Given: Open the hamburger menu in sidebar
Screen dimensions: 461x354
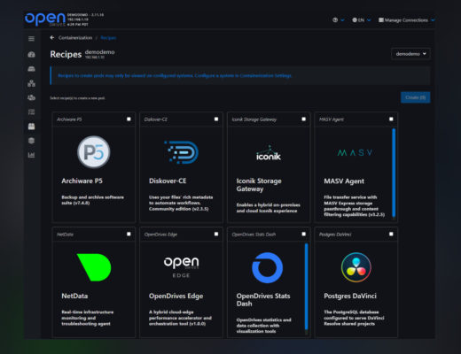Looking at the screenshot, I should point(31,39).
